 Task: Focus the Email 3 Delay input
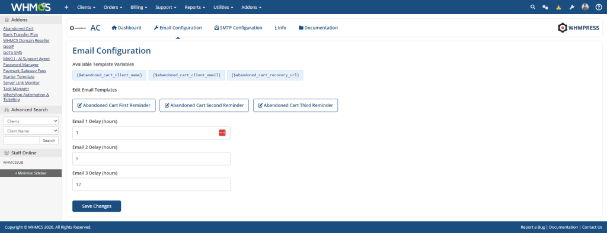point(151,185)
